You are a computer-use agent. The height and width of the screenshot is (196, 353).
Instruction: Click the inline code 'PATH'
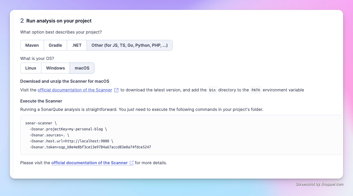tap(256, 90)
